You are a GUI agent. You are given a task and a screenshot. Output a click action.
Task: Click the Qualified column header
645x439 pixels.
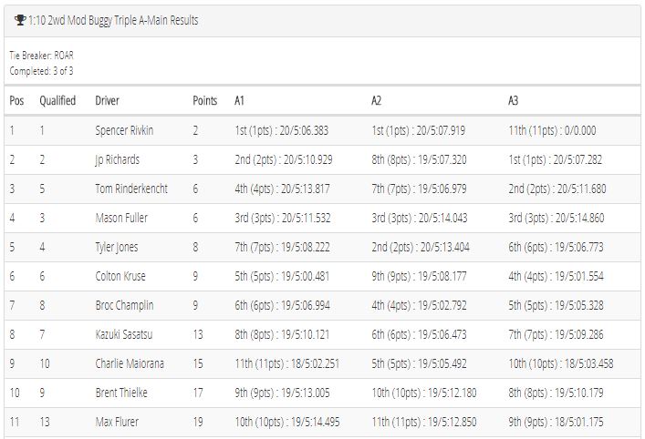point(57,100)
